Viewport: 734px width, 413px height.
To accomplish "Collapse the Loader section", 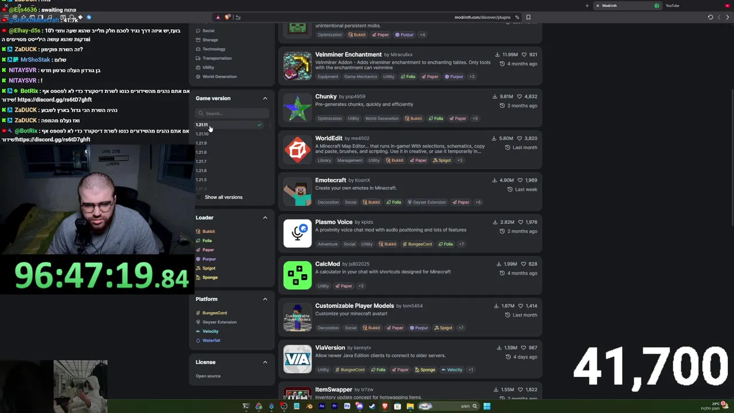I will click(x=265, y=218).
